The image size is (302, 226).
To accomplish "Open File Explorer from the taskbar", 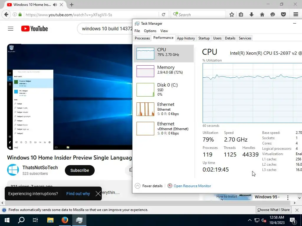I will [50, 220].
